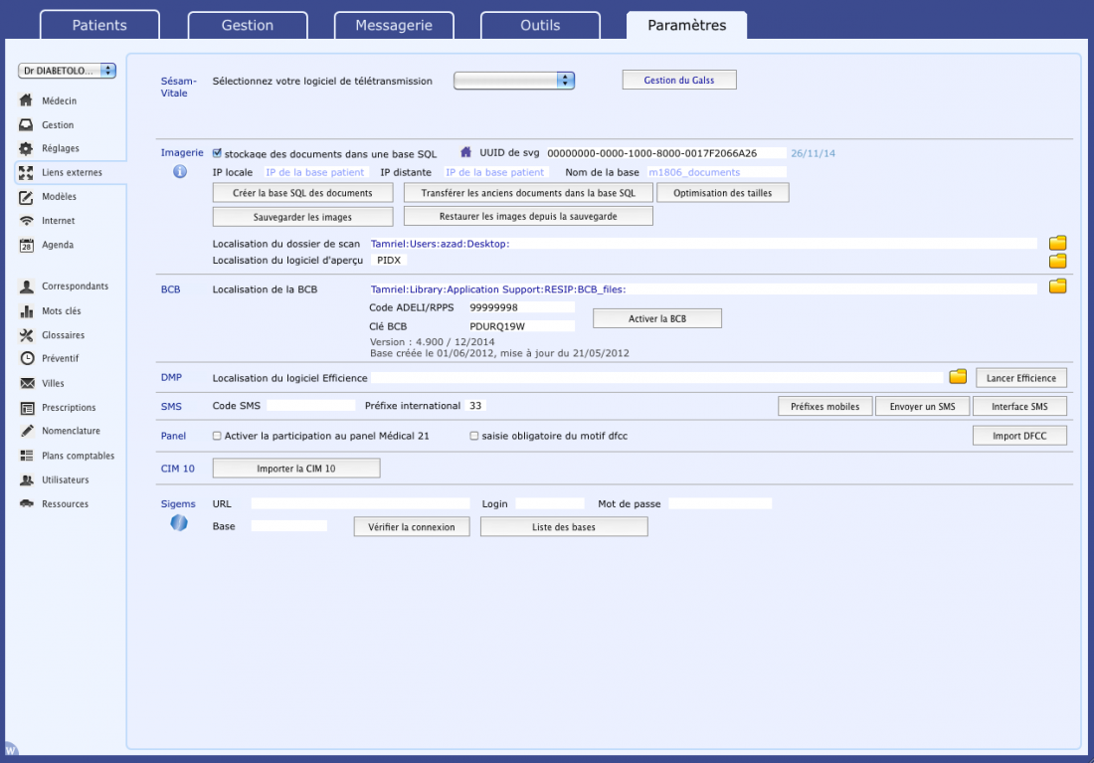Click the Import DFCC button
This screenshot has width=1094, height=763.
coord(1020,436)
